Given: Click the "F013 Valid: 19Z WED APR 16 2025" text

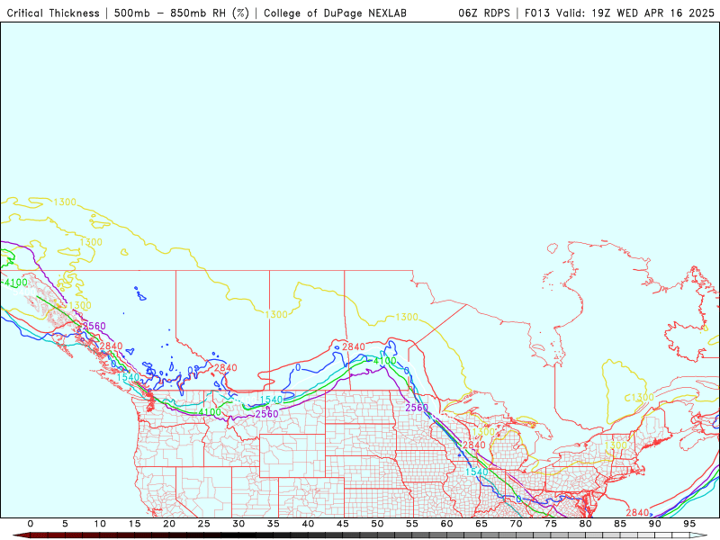Looking at the screenshot, I should (619, 13).
